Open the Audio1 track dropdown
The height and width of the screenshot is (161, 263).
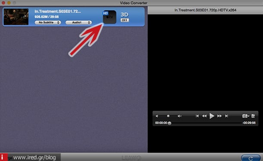tap(78, 22)
